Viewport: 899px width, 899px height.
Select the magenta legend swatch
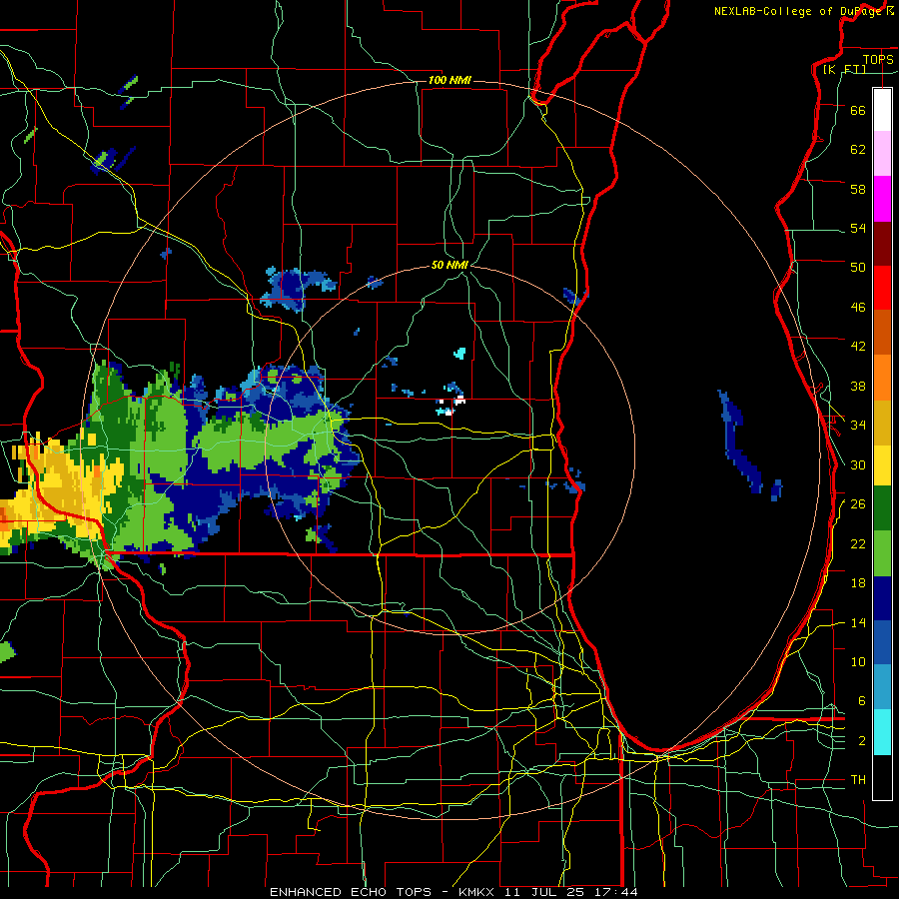tap(882, 199)
